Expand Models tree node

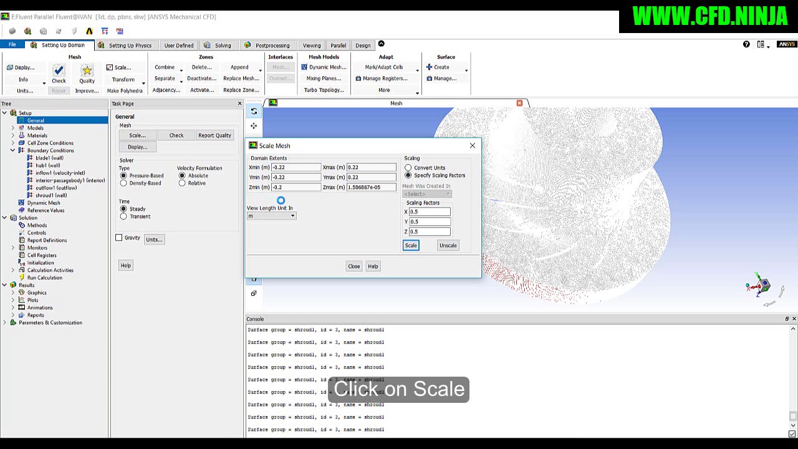[12, 128]
